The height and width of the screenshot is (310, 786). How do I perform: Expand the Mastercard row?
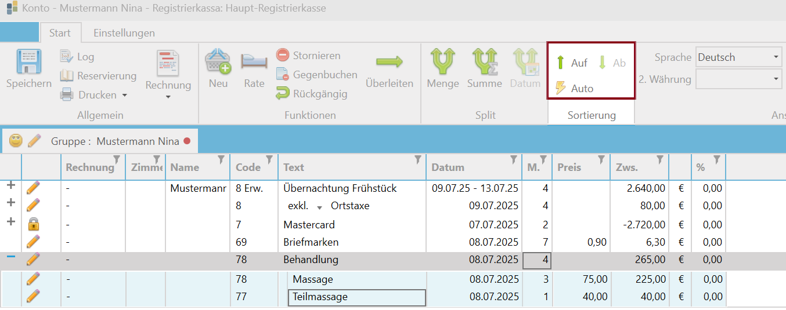tap(10, 221)
